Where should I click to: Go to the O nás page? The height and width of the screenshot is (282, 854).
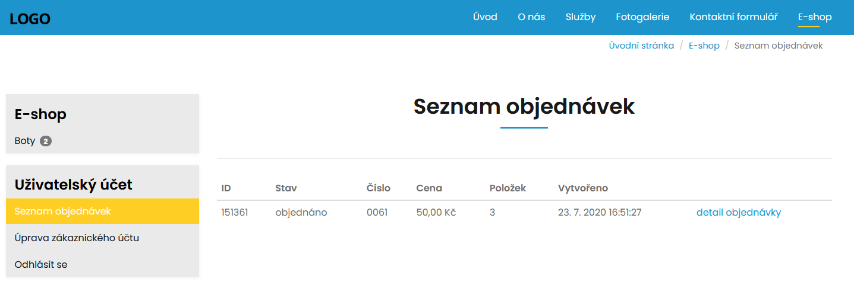point(531,17)
